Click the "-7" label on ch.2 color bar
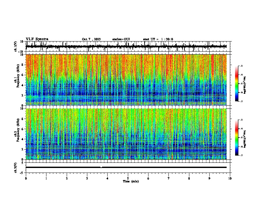 pos(241,156)
